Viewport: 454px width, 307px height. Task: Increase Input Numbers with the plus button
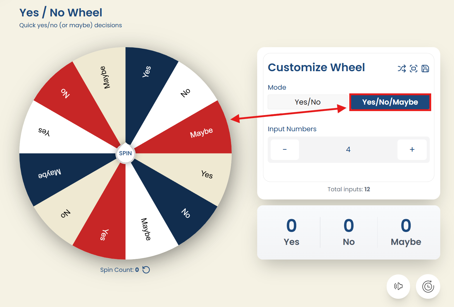pos(412,149)
